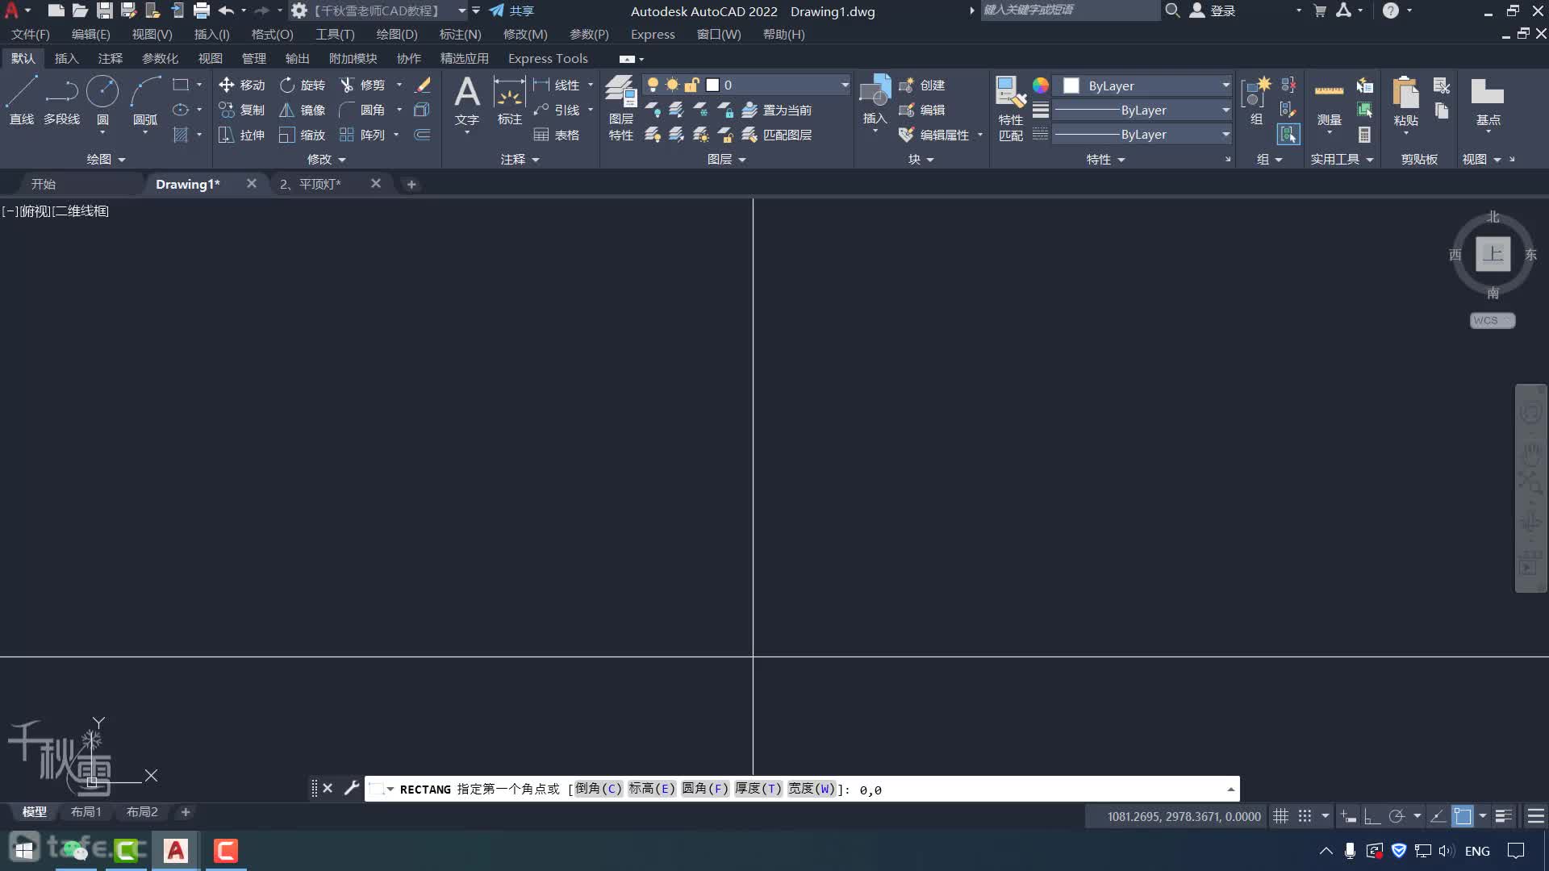Toggle lineweight display in status bar
Image resolution: width=1549 pixels, height=871 pixels.
(1503, 816)
